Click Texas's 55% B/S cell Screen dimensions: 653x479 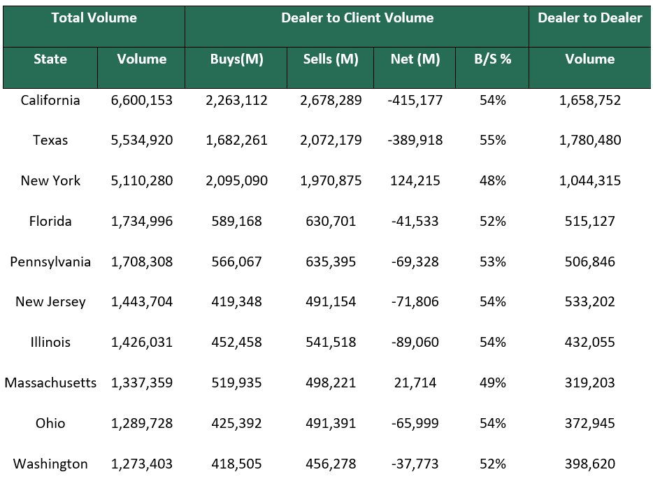(x=493, y=141)
